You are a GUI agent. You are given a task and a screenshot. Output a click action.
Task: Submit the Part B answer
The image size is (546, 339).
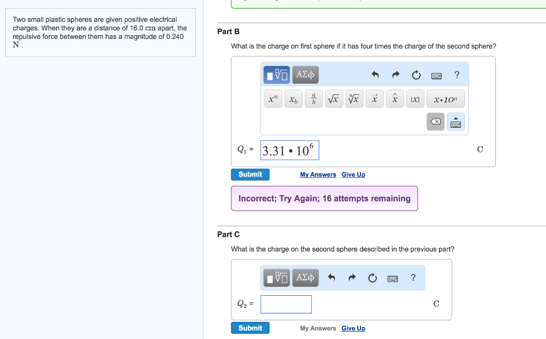pos(250,174)
